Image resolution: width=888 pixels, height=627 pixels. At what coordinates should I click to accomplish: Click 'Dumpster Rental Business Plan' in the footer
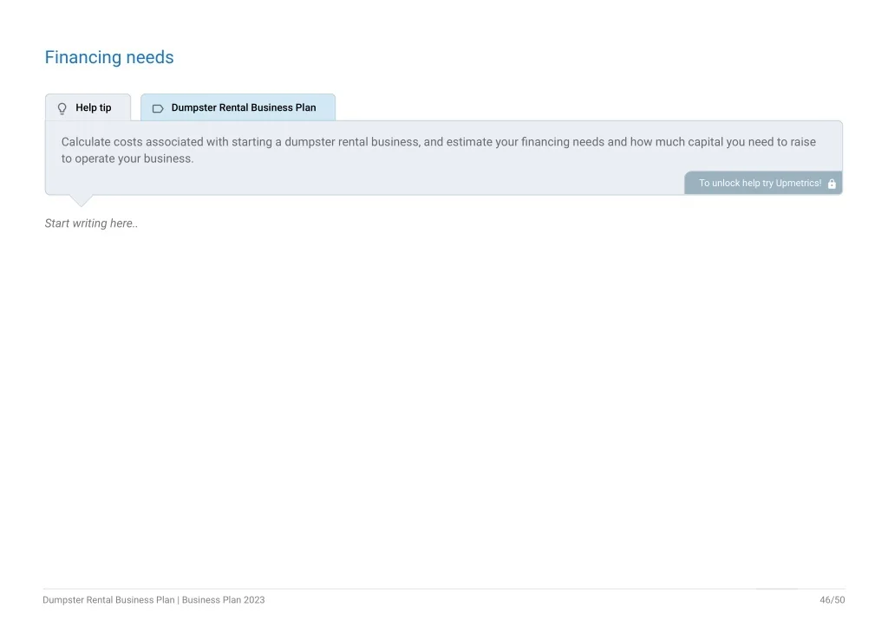[x=108, y=600]
